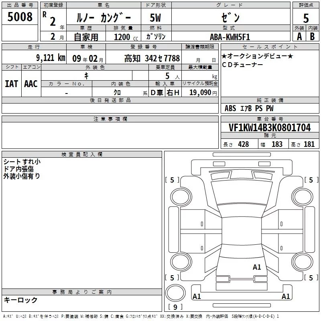The width and height of the screenshot is (321, 321).
Task: Select recycle deposit 19,090円
Action: pos(203,93)
